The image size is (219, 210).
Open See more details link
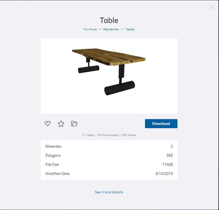109,192
